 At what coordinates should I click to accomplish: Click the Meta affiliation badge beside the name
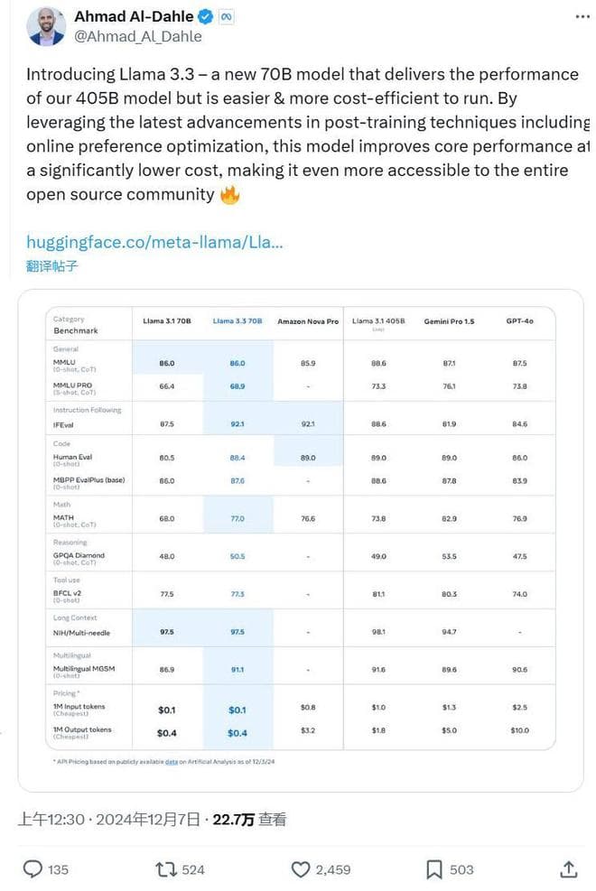(228, 16)
